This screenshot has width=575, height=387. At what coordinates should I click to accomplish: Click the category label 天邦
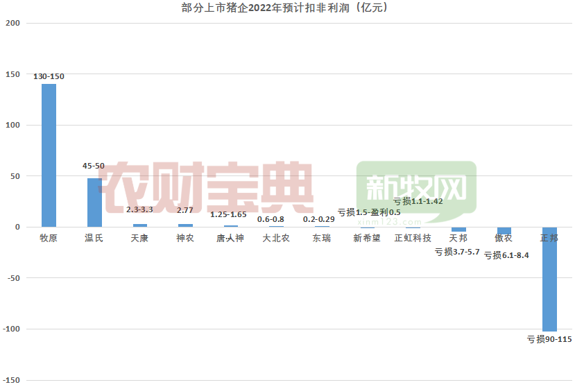click(458, 238)
